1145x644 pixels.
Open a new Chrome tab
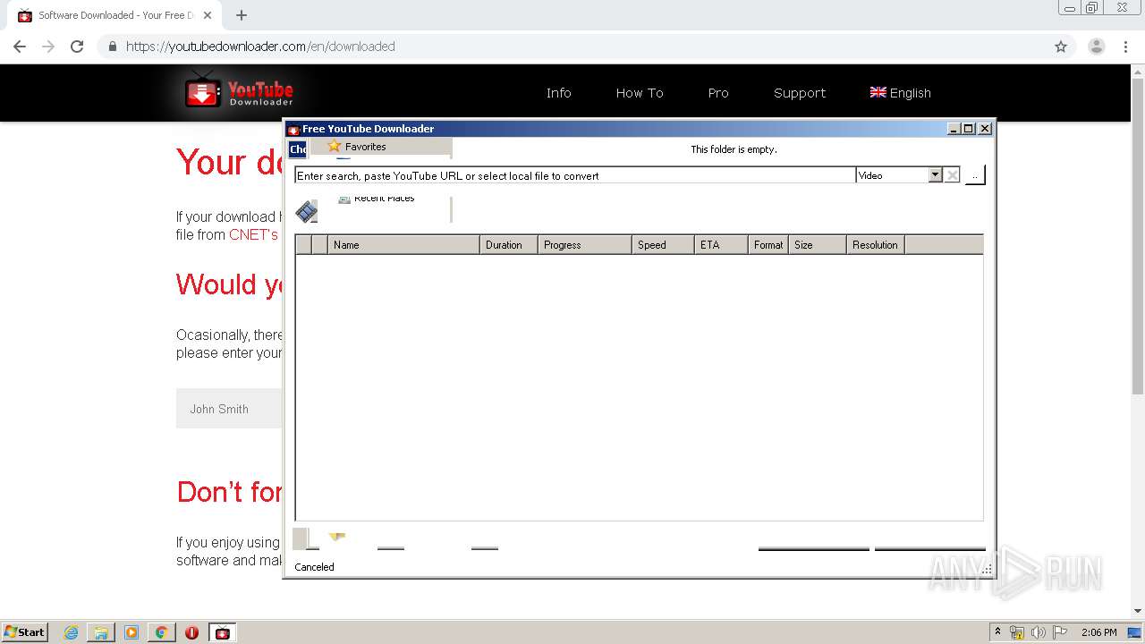242,15
